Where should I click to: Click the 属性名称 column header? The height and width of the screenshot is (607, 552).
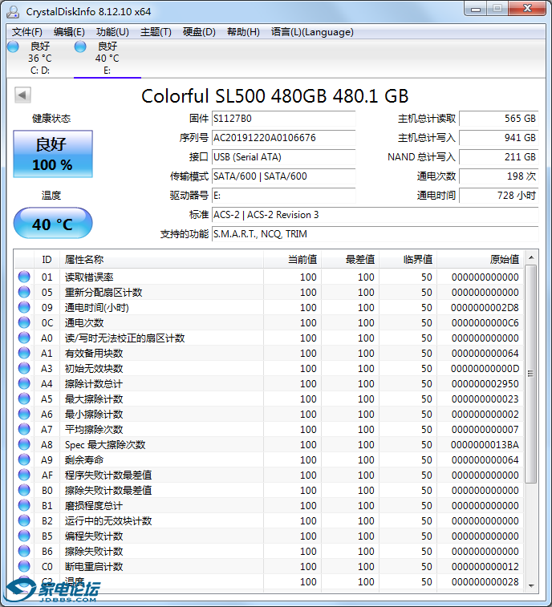tap(161, 259)
